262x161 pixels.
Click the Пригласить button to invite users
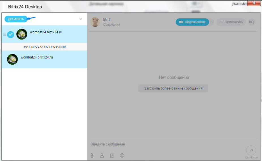(x=231, y=22)
